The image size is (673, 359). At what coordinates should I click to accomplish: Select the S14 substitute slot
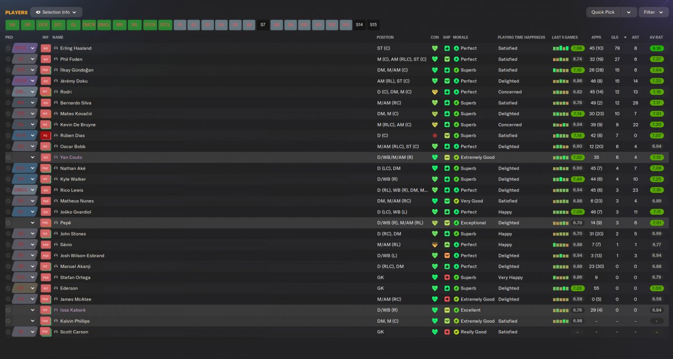click(x=359, y=25)
